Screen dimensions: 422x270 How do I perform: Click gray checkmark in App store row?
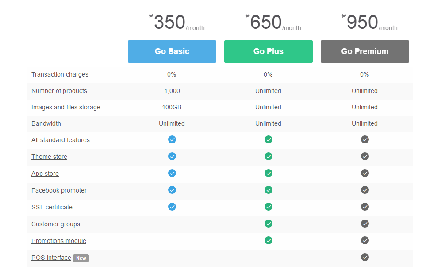[x=365, y=173]
